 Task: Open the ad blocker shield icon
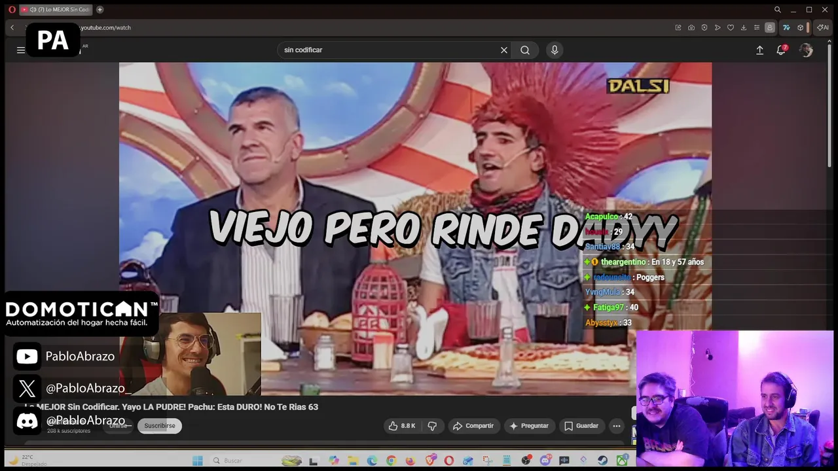[704, 27]
